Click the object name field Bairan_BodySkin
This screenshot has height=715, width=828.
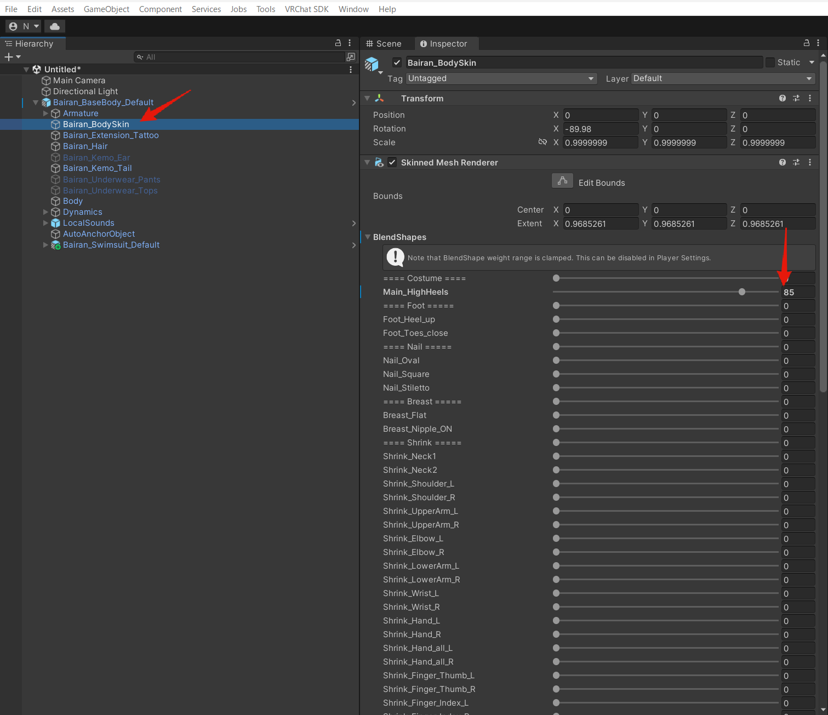point(584,62)
